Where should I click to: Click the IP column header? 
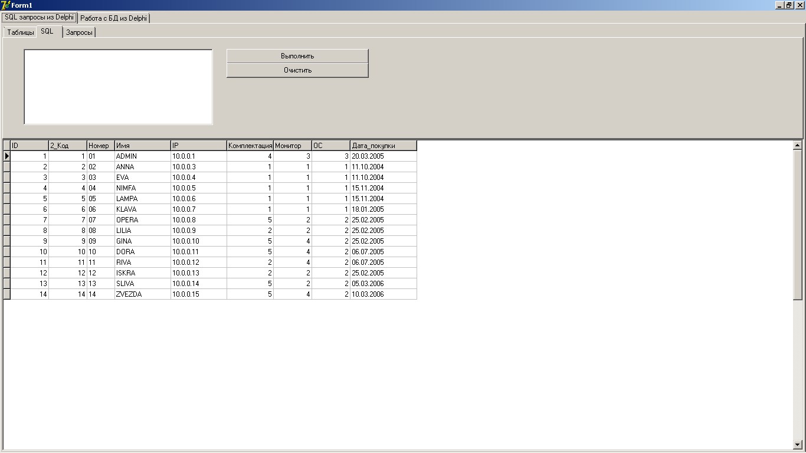(199, 146)
